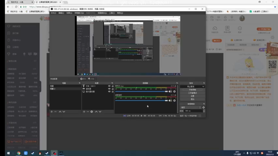Open scene transition properties gear icon
Screen dimensions: 278x156
tap(204, 107)
